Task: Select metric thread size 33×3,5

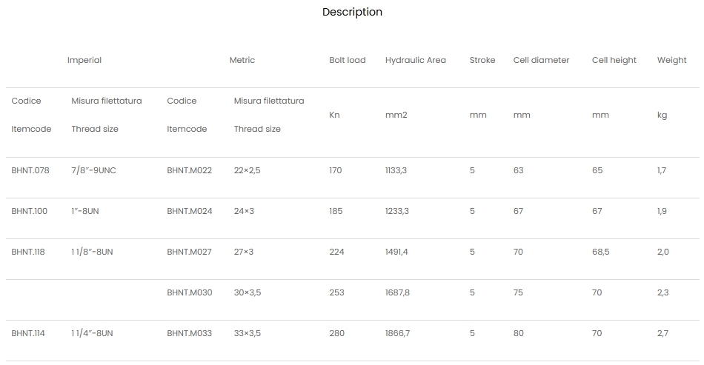Action: pos(247,333)
